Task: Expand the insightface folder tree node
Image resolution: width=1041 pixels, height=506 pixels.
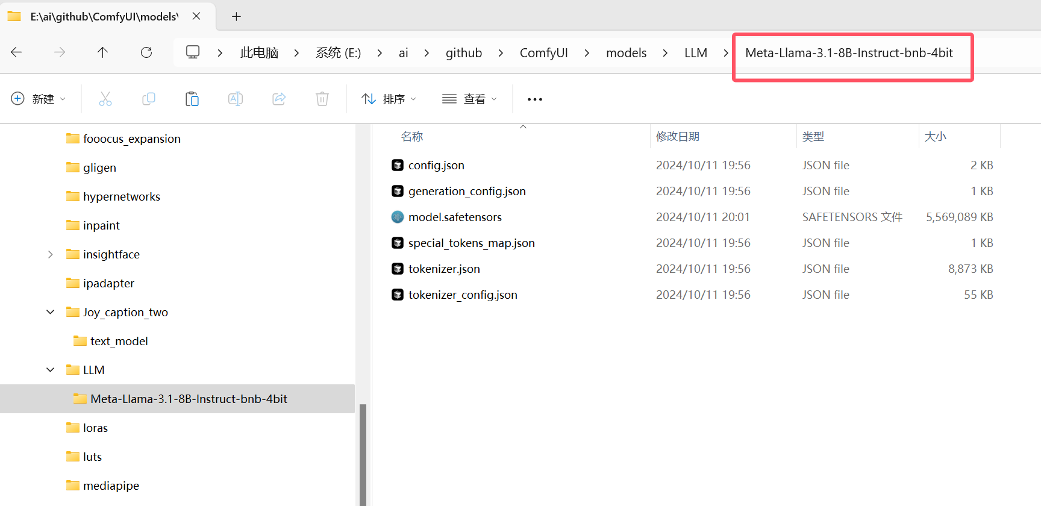Action: [x=51, y=255]
